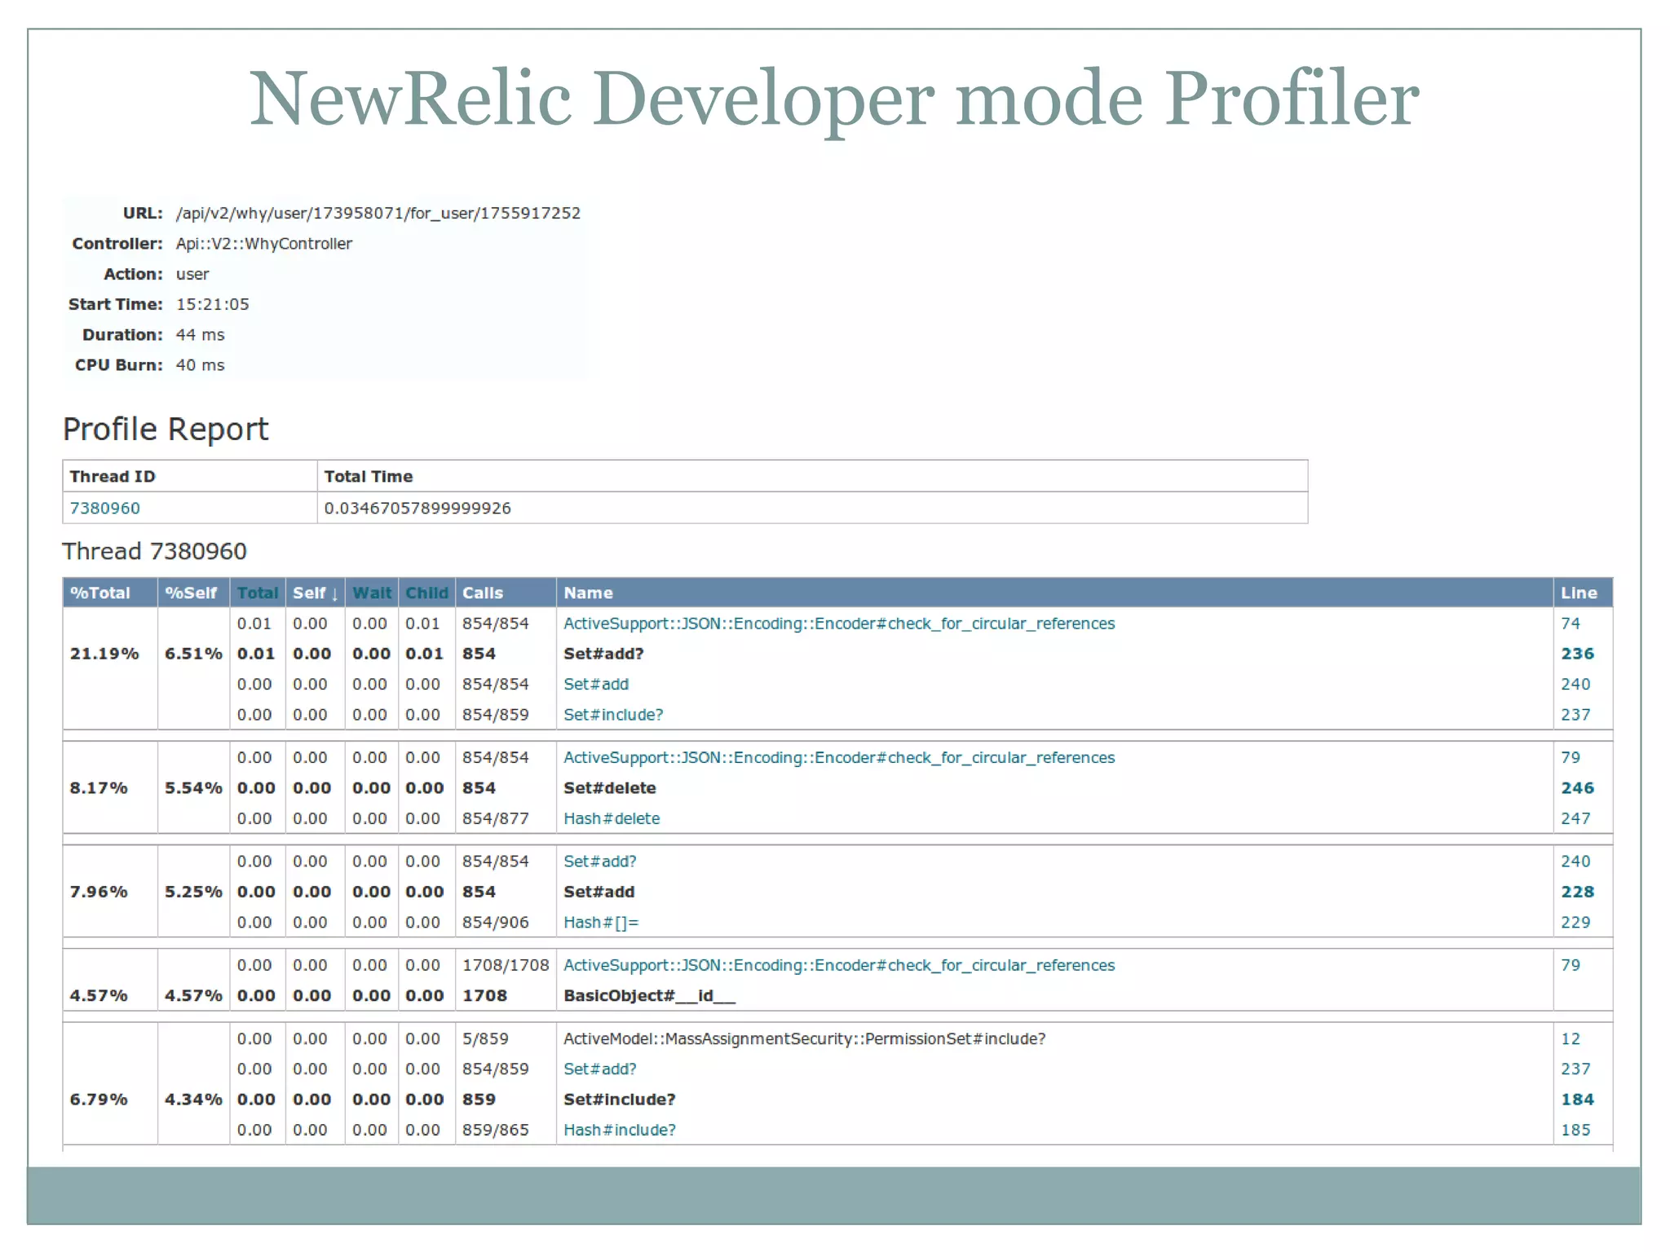
Task: Select bold Set#add? method name
Action: coord(603,654)
